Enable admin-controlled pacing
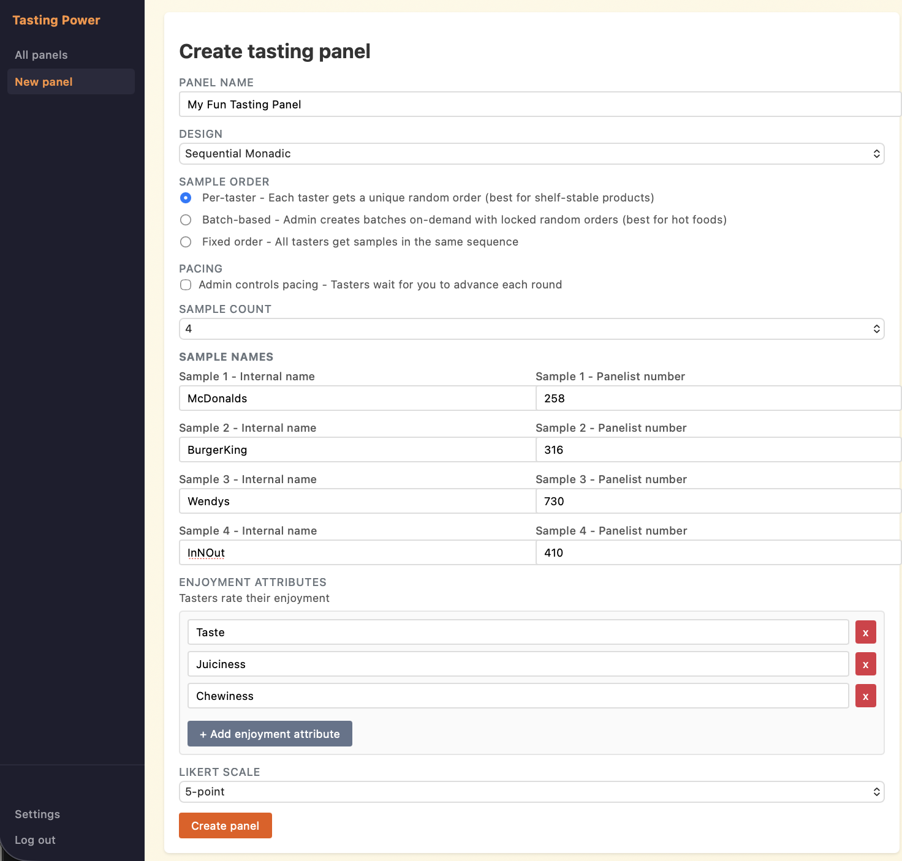 point(186,285)
